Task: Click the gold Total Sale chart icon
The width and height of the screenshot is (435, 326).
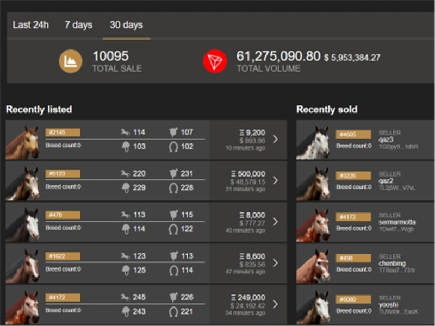Action: (x=70, y=61)
